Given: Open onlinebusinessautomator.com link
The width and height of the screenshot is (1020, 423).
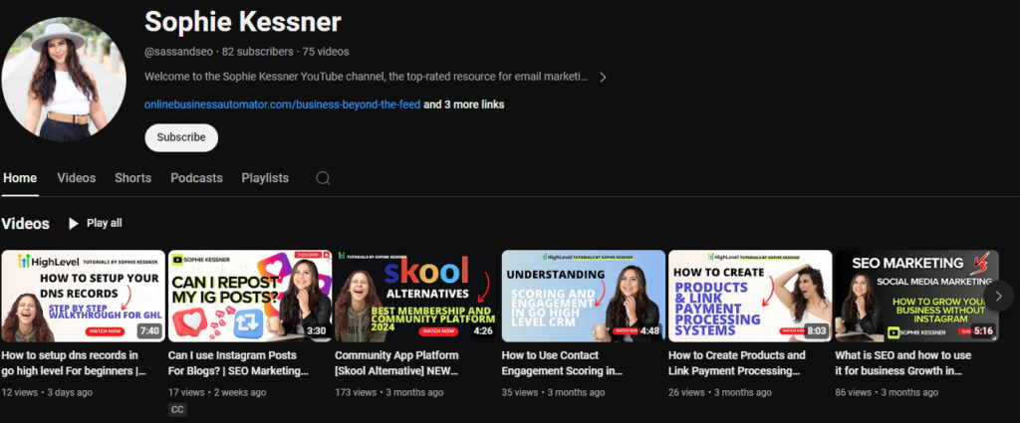Looking at the screenshot, I should [x=282, y=104].
